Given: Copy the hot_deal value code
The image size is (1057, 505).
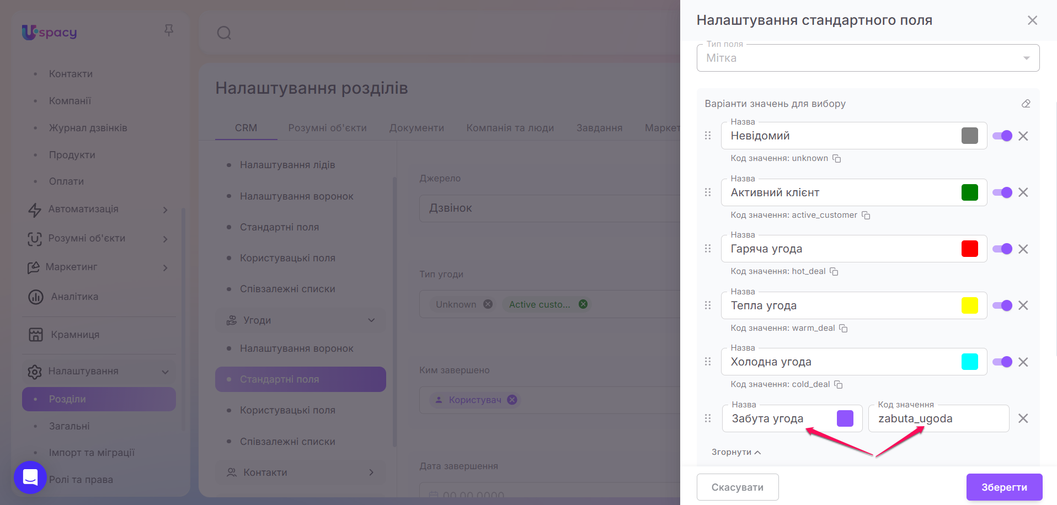Looking at the screenshot, I should click(834, 272).
